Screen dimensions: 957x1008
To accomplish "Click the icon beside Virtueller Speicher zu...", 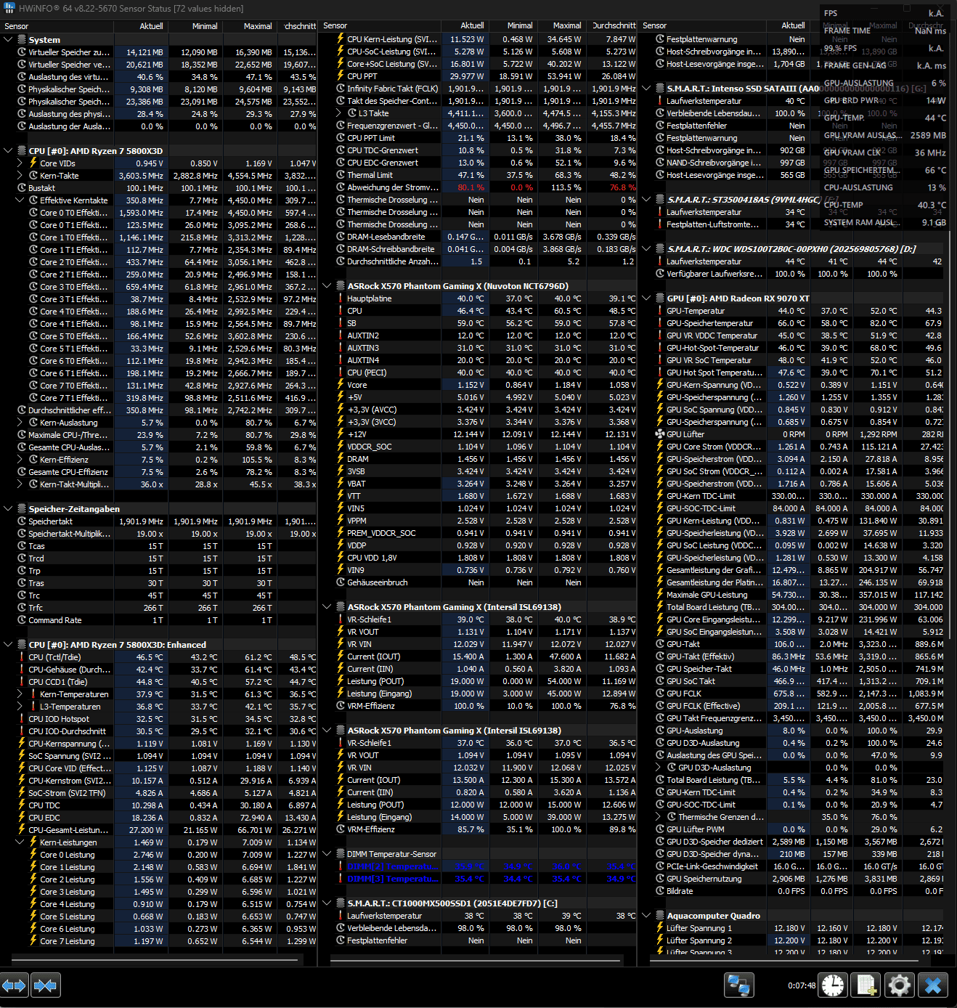I will (x=22, y=52).
